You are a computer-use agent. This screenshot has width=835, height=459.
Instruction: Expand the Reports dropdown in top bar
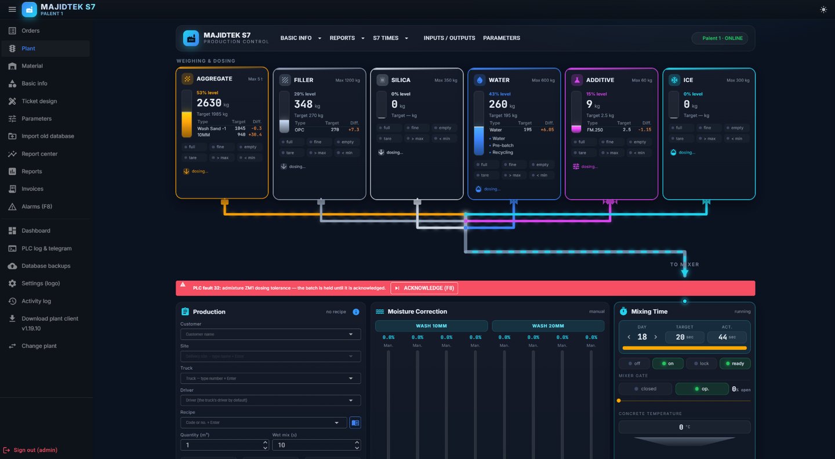click(x=347, y=38)
